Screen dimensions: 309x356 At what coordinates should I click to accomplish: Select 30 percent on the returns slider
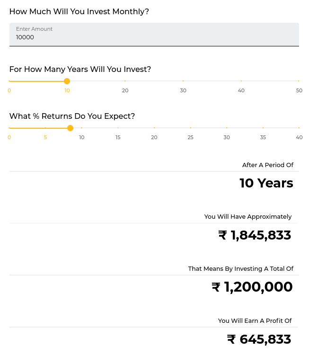click(x=227, y=128)
